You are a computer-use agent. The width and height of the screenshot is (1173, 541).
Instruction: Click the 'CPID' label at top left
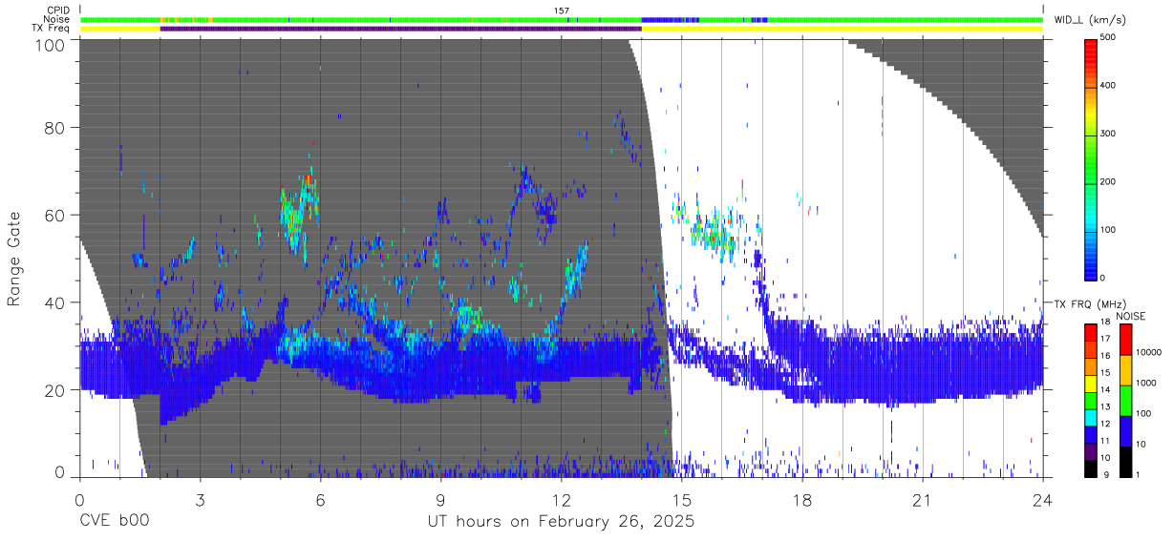(58, 10)
